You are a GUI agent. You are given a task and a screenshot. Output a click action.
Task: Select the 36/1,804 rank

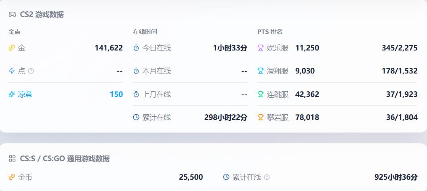402,117
